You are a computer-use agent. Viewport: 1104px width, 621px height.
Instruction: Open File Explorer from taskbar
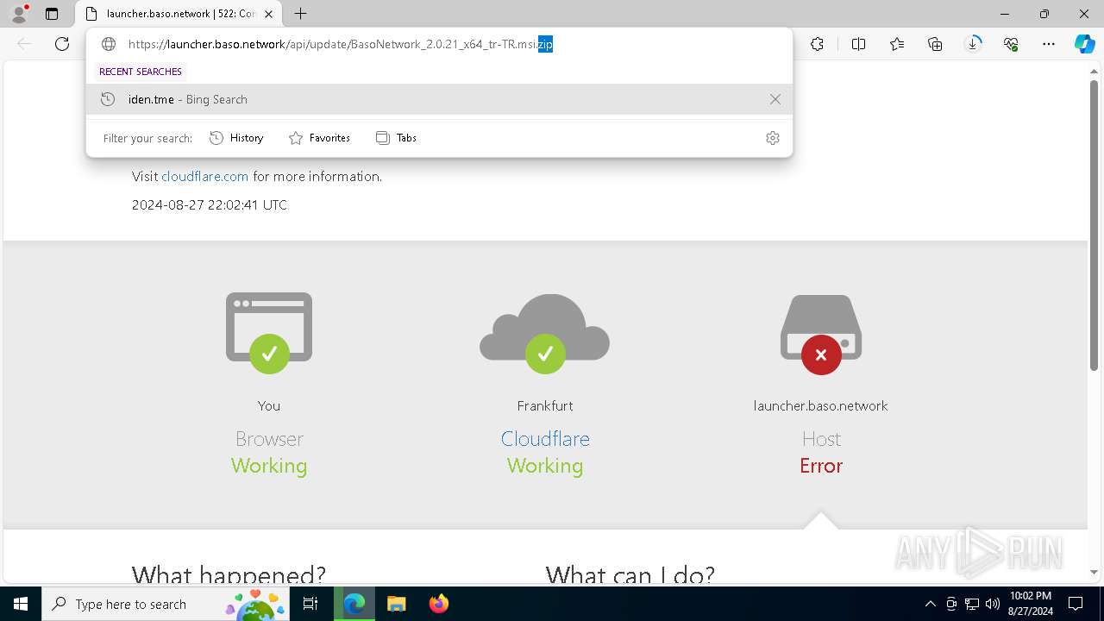397,604
